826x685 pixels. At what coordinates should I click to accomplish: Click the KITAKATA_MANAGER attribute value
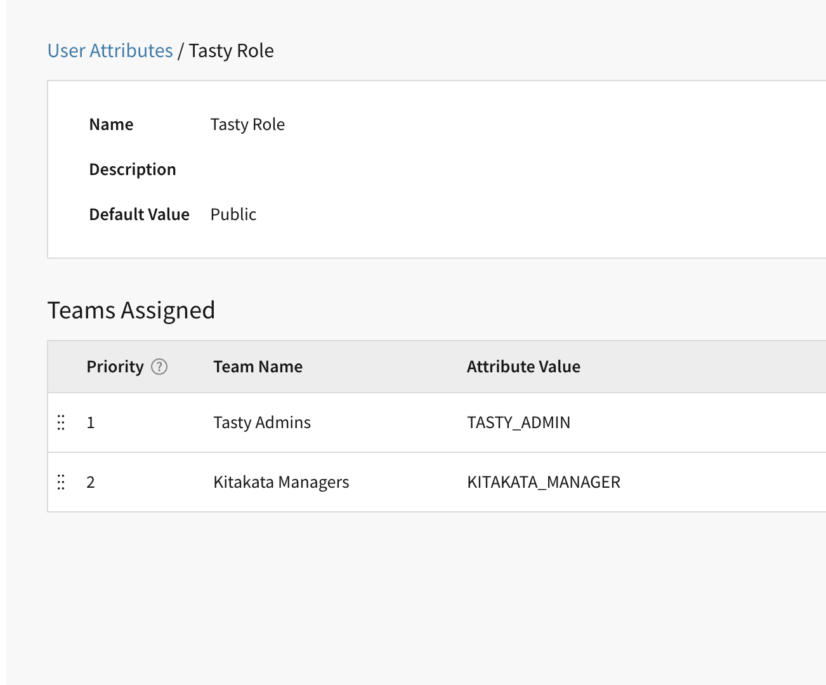click(544, 482)
